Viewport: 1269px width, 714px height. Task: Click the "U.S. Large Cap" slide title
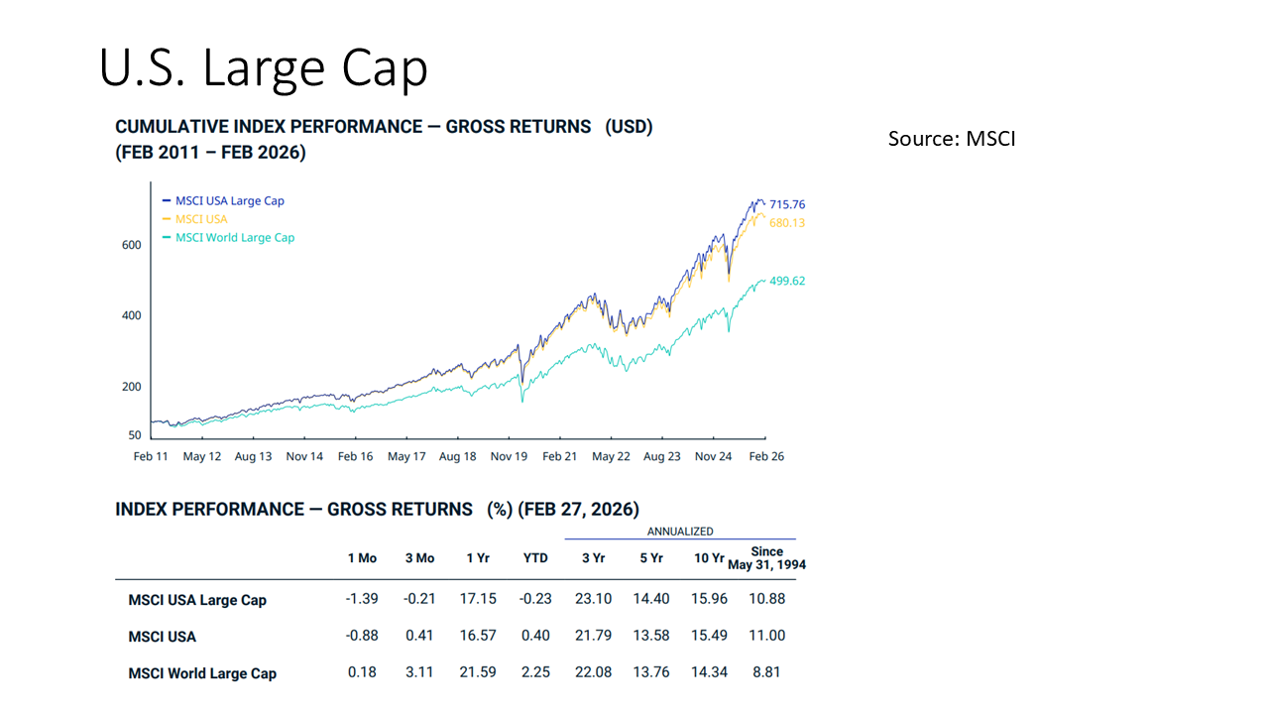click(x=264, y=68)
